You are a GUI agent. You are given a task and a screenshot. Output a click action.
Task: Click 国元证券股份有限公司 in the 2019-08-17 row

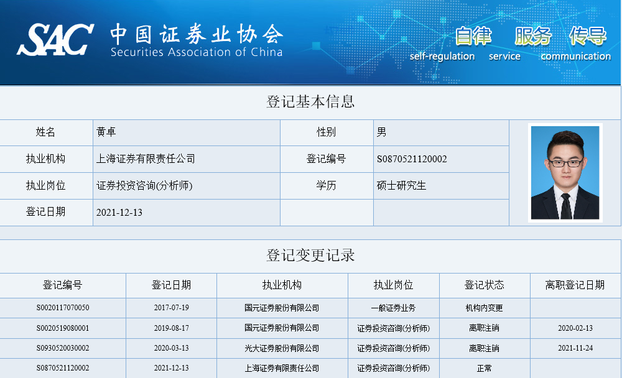click(x=282, y=328)
